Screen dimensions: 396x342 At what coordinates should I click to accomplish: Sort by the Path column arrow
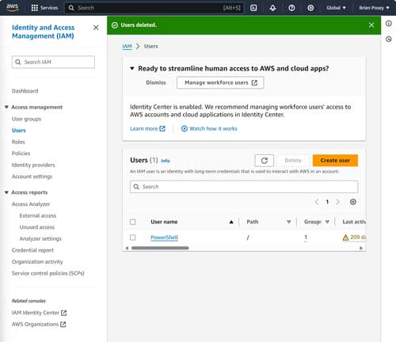coord(289,222)
